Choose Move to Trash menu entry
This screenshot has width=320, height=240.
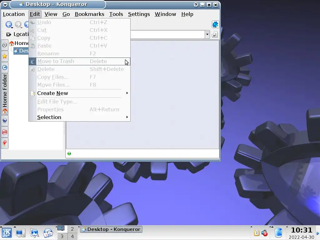(x=79, y=62)
